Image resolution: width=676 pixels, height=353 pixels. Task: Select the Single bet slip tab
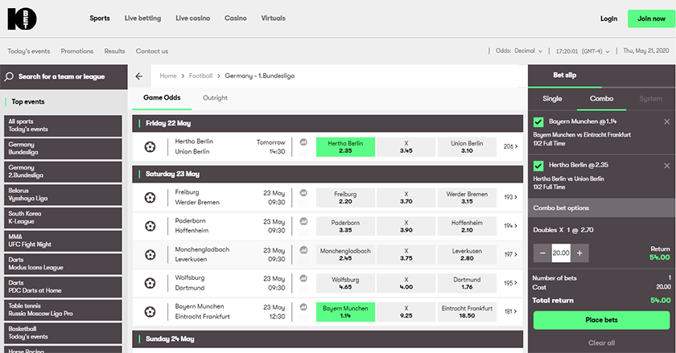(552, 99)
